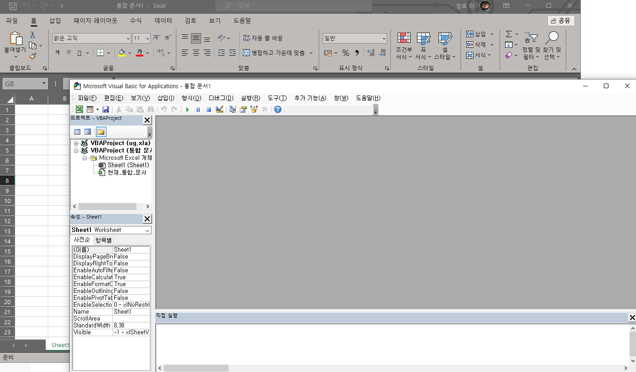
Task: Toggle Design Mode icon in VBA toolbar
Action: coord(220,109)
